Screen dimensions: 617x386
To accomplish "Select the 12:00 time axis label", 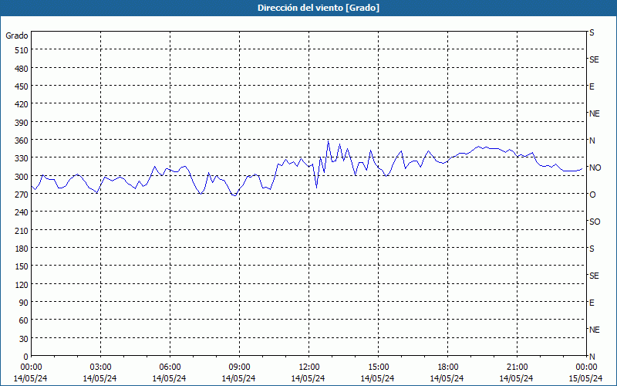I will tap(309, 367).
